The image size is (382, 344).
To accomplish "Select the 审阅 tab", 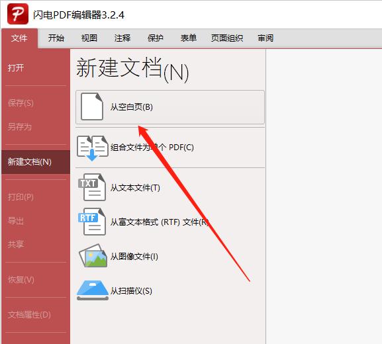I will (265, 38).
